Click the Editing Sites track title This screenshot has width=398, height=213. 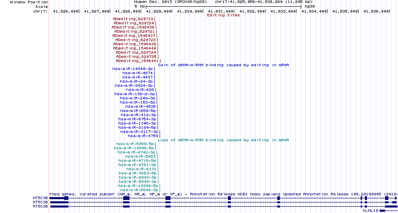click(223, 15)
